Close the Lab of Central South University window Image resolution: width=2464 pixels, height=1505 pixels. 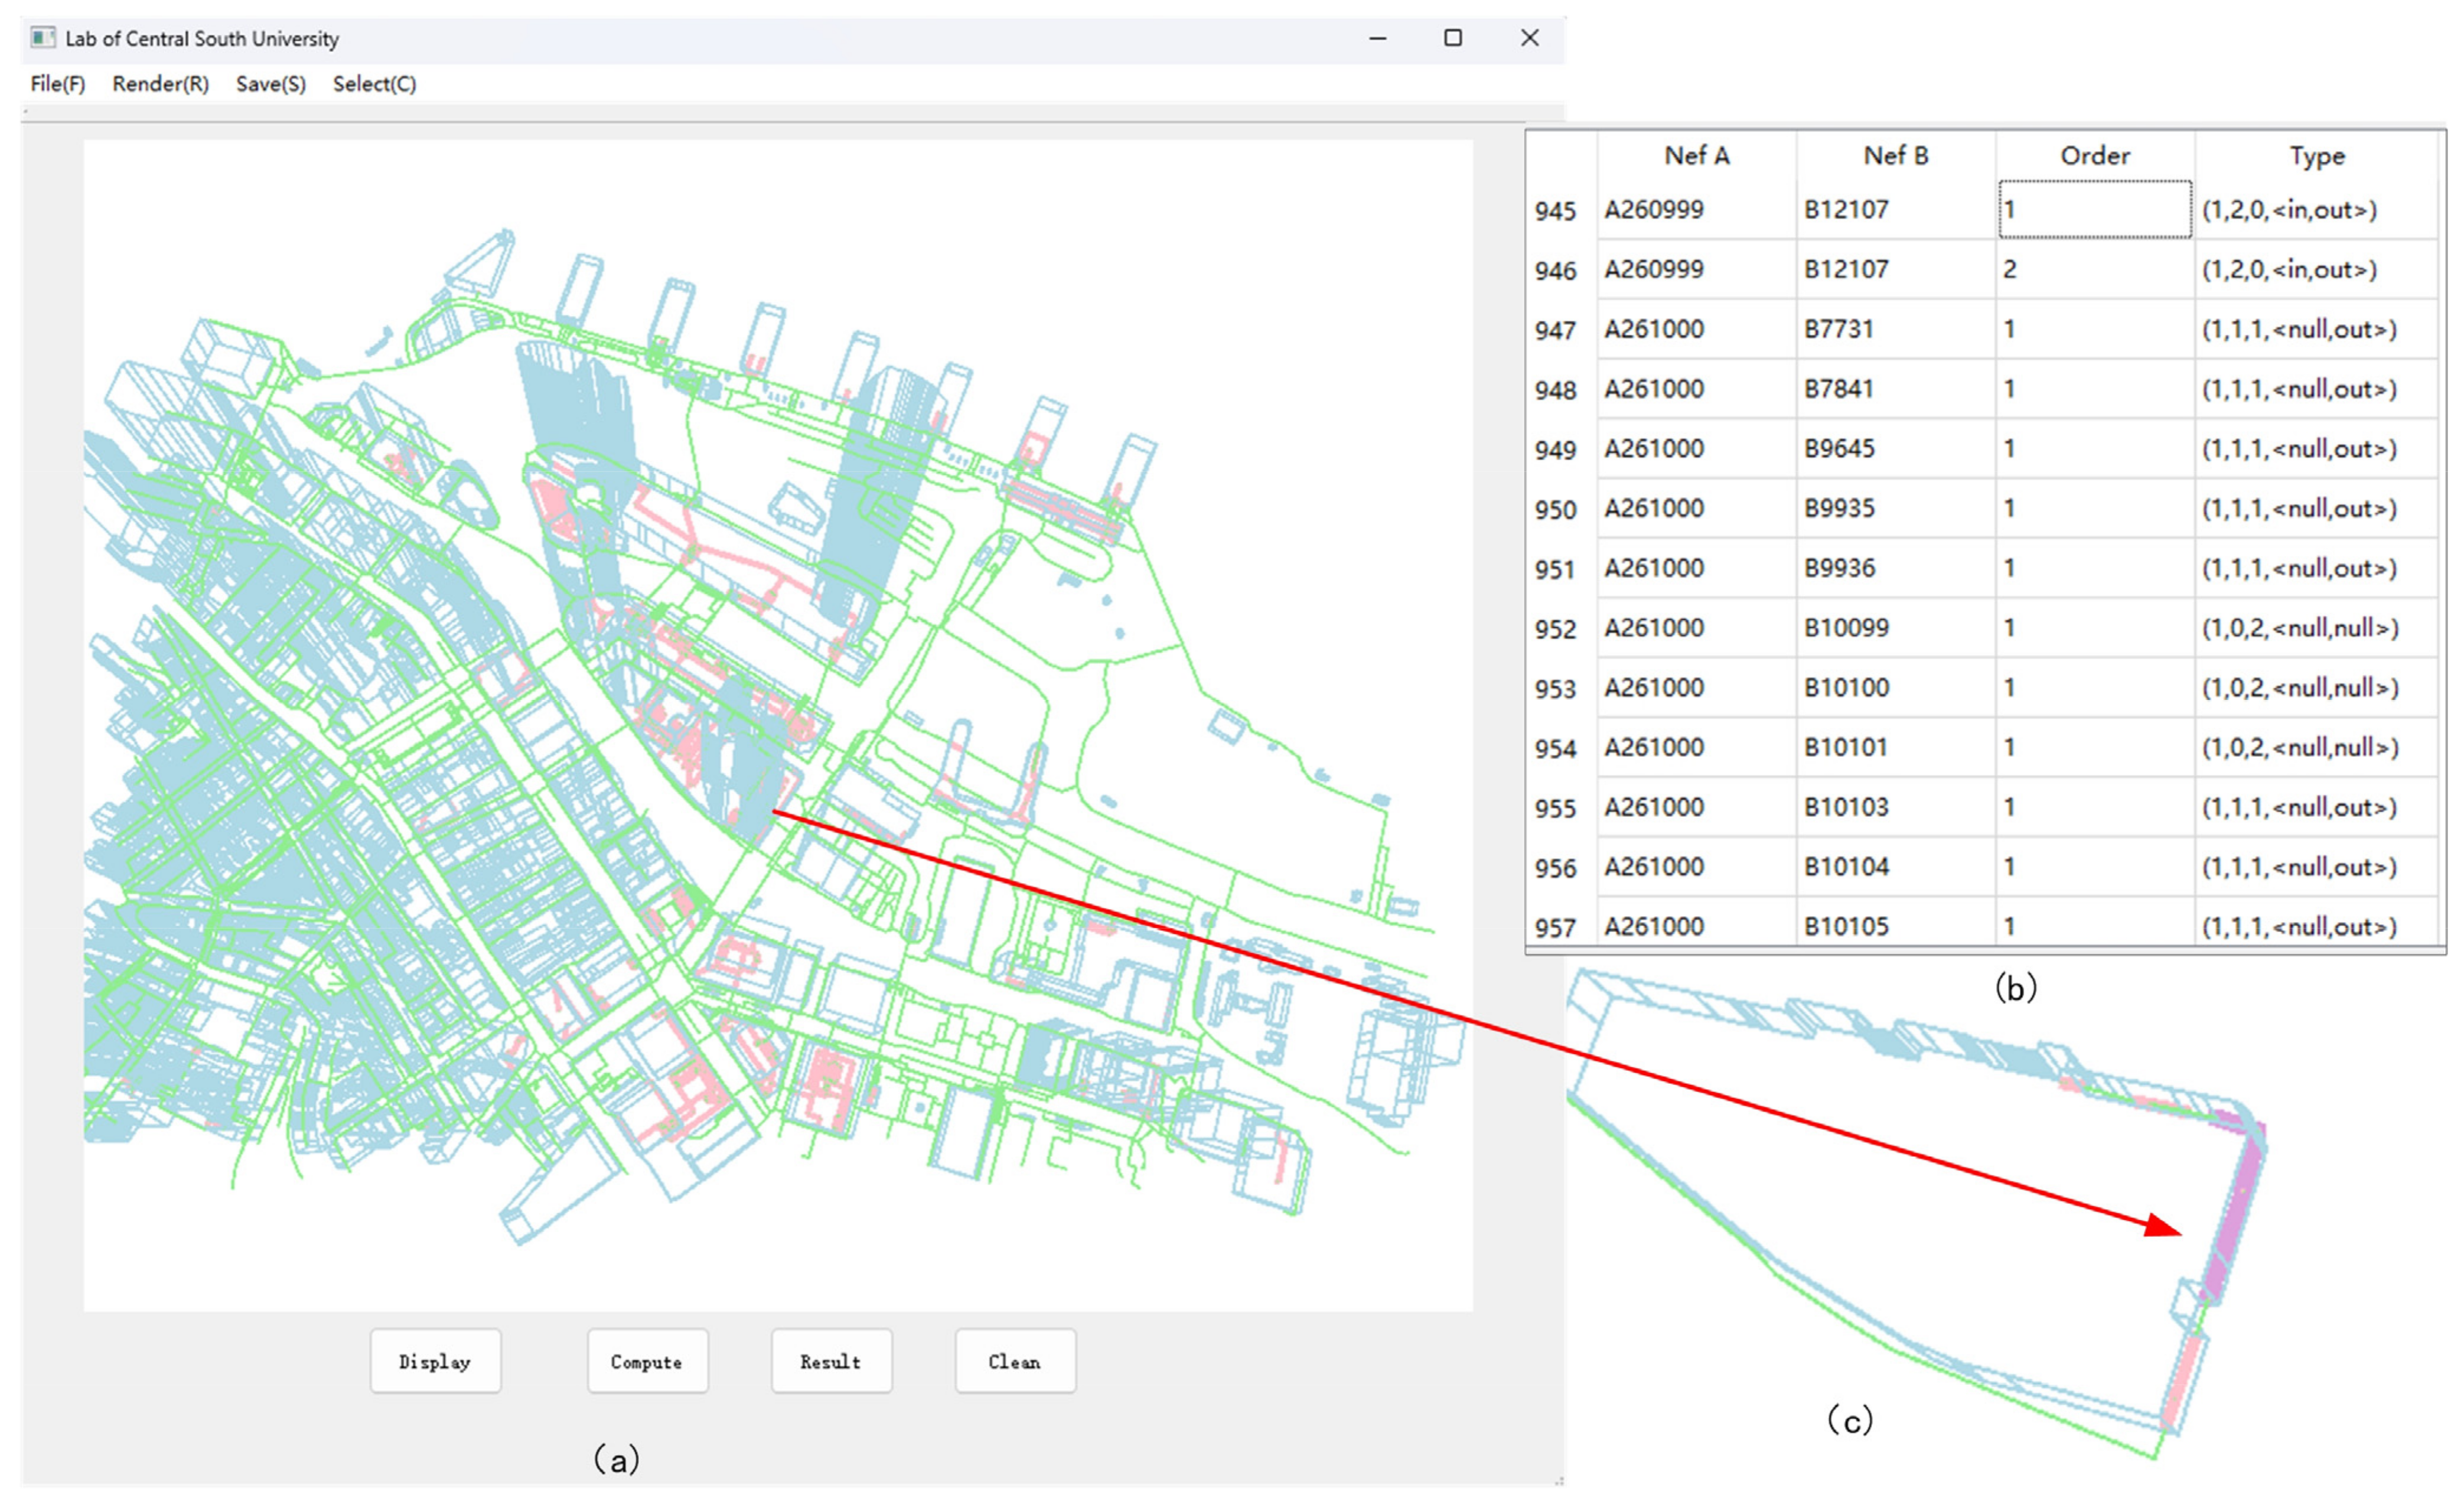(x=1529, y=38)
